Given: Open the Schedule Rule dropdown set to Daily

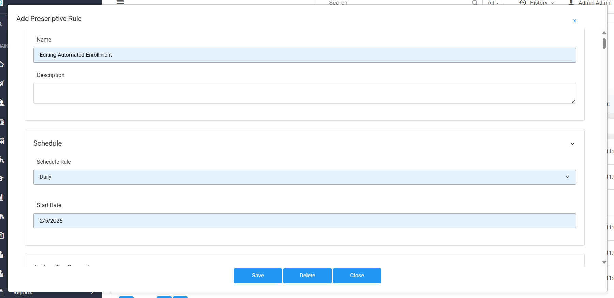Looking at the screenshot, I should pos(304,177).
